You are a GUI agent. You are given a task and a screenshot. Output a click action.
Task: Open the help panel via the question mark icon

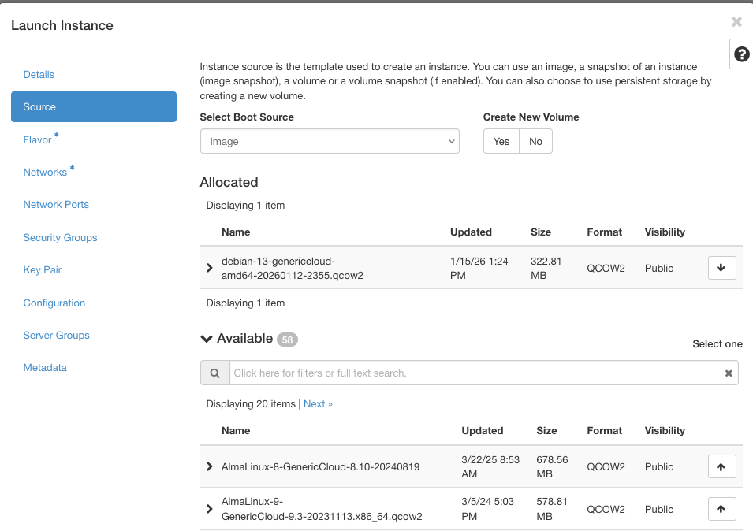741,54
